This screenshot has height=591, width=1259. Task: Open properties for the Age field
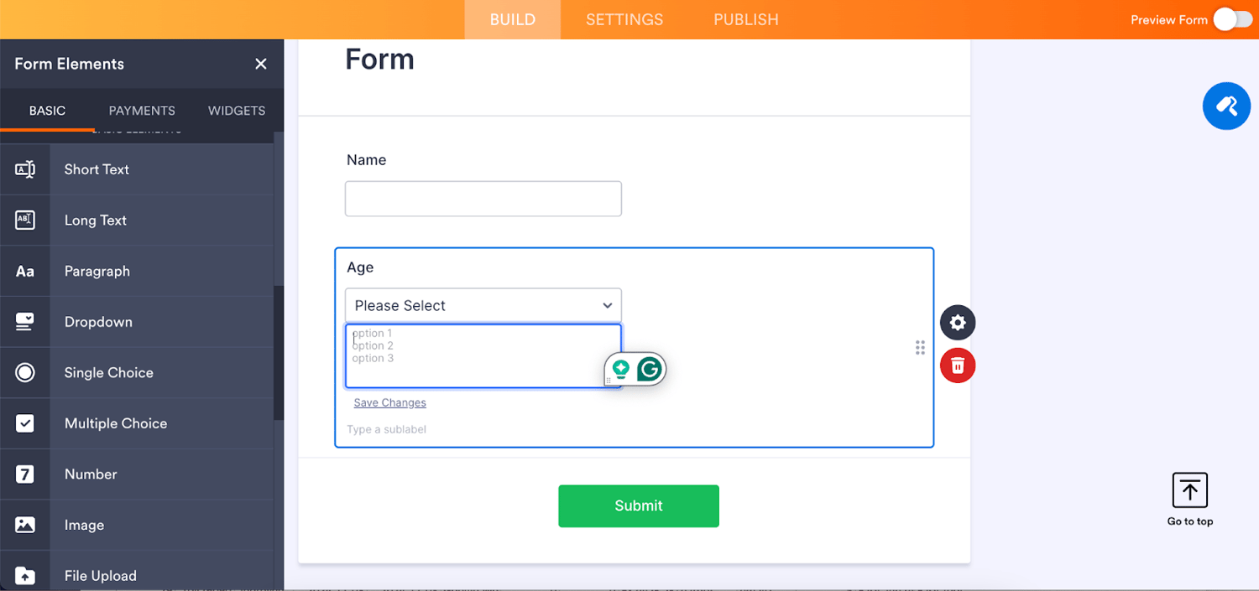coord(958,323)
